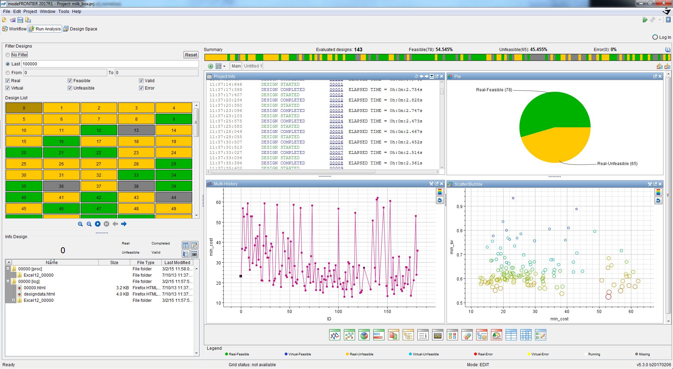Select the Last radio button
673x369 pixels.
[8, 64]
